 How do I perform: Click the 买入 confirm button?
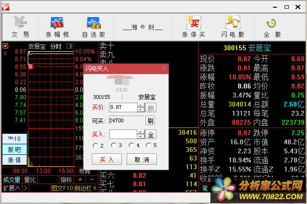point(107,159)
